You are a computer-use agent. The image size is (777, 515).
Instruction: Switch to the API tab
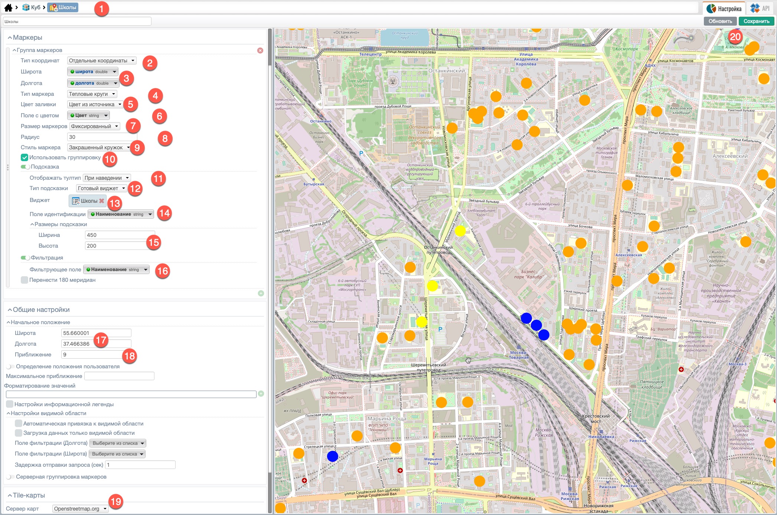pyautogui.click(x=760, y=8)
